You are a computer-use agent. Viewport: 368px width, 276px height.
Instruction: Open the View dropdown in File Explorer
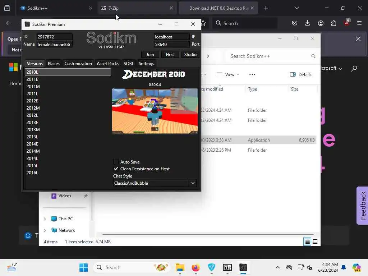(227, 75)
